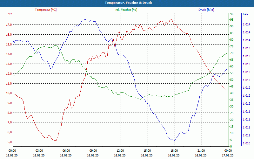Screen dimensions: 254x159
Task: Click the 30 tick on humidity axis
Action: pos(232,107)
